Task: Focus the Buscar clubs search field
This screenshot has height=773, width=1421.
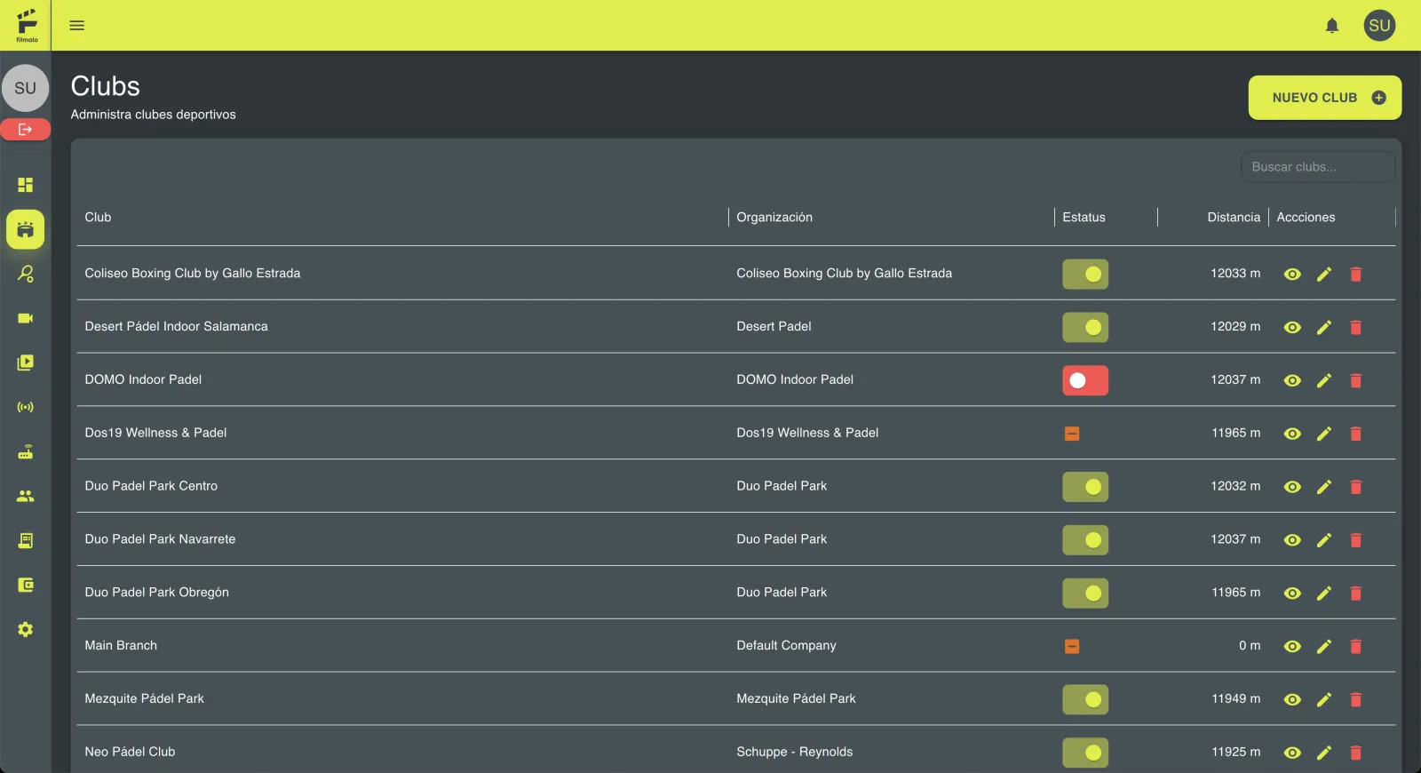Action: coord(1318,167)
